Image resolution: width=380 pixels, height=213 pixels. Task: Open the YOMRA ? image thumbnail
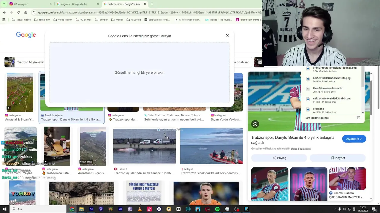point(22,193)
